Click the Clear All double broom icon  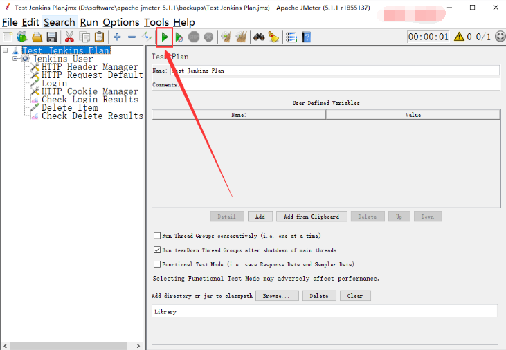click(241, 37)
